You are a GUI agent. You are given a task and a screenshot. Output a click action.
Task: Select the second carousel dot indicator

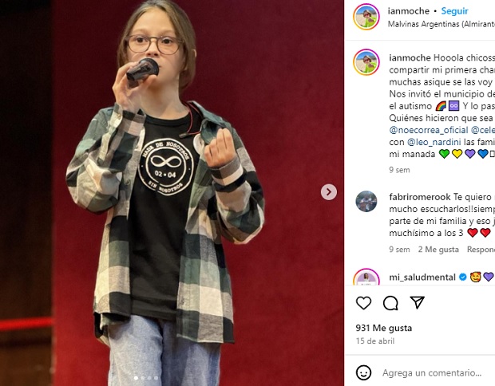143,378
